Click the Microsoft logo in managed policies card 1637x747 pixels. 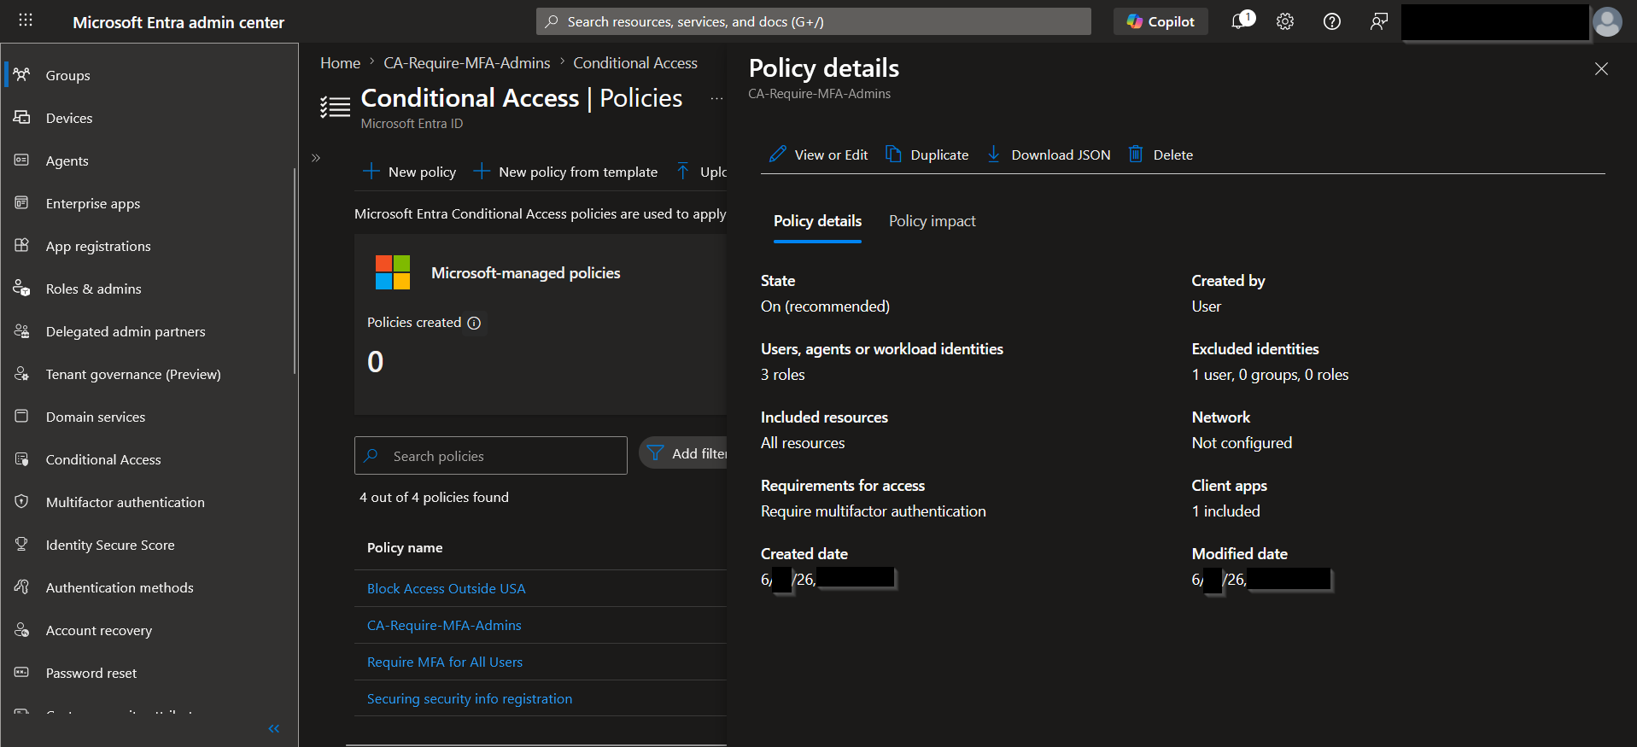pyautogui.click(x=393, y=272)
